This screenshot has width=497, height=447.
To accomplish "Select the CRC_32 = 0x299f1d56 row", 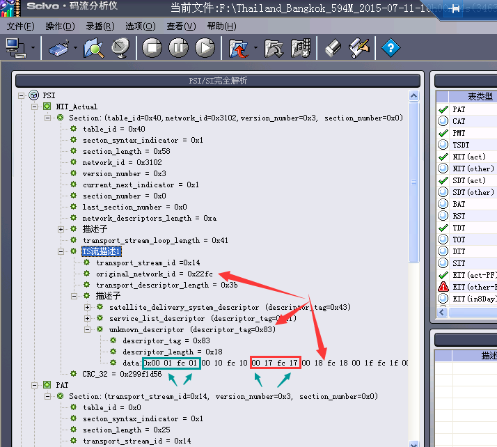I will click(122, 374).
